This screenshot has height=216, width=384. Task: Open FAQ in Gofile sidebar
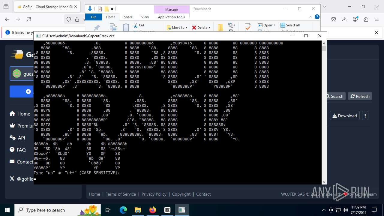click(x=17, y=150)
